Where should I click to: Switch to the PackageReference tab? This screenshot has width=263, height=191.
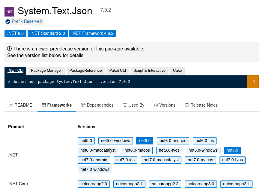tap(85, 71)
